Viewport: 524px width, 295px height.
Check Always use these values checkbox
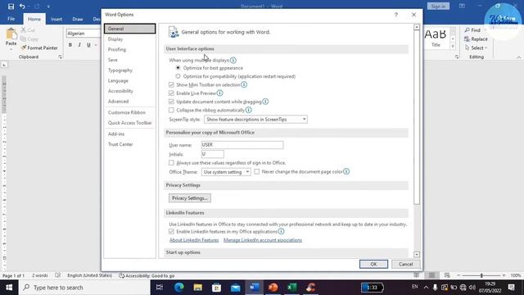point(171,162)
